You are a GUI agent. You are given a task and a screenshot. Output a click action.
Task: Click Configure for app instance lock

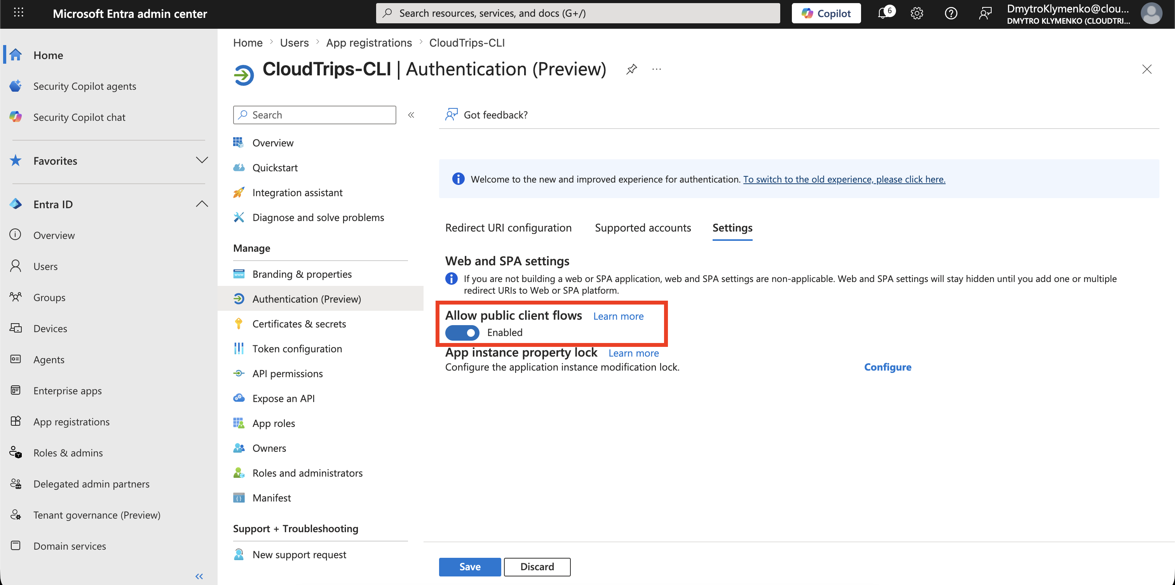pos(887,367)
